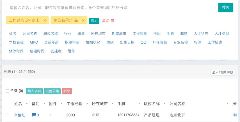The height and width of the screenshot is (122, 240).
Task: Choose the 职能 filter field
Action: pyautogui.click(x=81, y=33)
